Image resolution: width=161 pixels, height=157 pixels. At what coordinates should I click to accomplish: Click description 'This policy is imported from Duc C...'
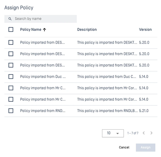click(107, 77)
